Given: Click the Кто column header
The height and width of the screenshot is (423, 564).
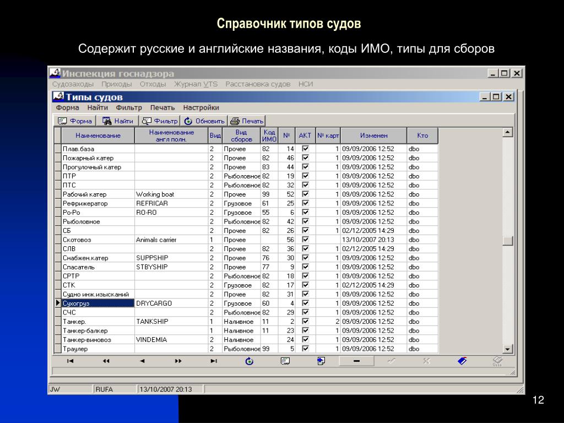Looking at the screenshot, I should click(422, 135).
